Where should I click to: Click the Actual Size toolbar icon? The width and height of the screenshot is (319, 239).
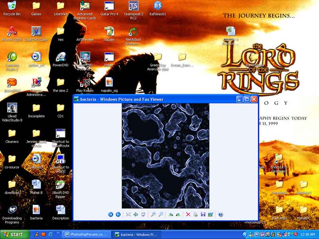[136, 214]
